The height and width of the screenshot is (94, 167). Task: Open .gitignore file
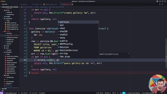point(9,84)
